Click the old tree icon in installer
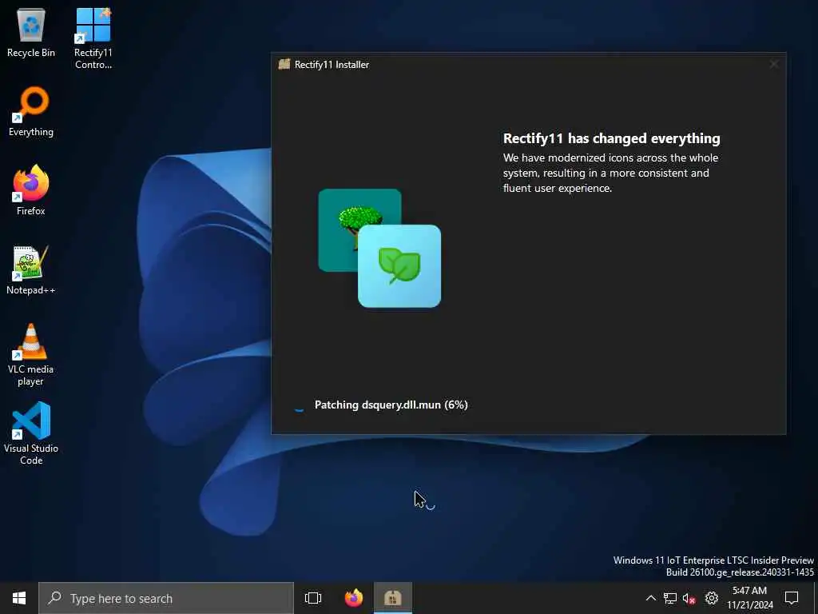 359,229
